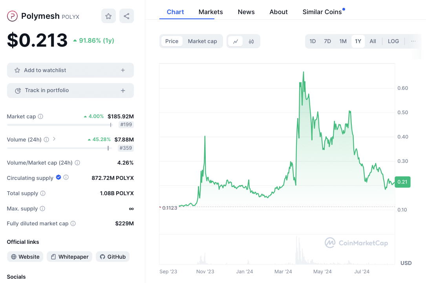Viewport: 426px width, 283px height.
Task: Click the 872.72M POLYX circulating supply
Action: coord(113,178)
